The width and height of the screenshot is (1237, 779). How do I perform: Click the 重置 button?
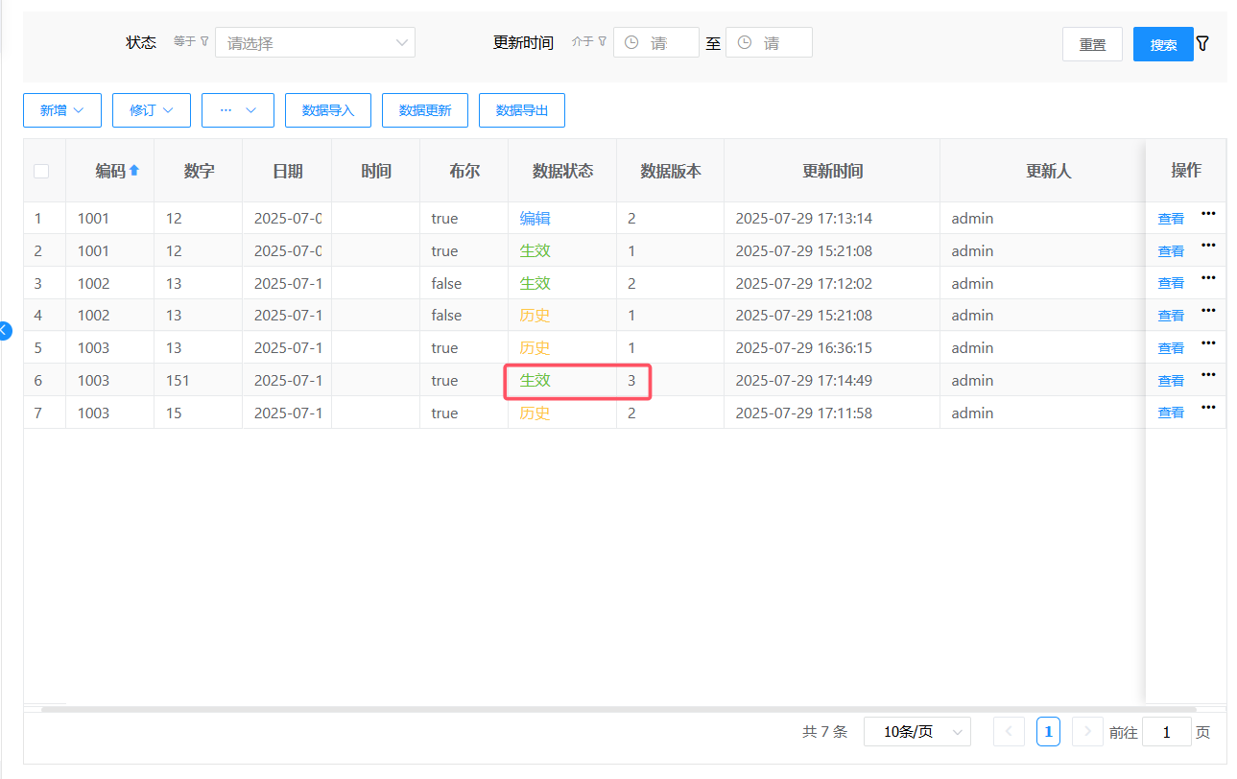click(x=1092, y=45)
